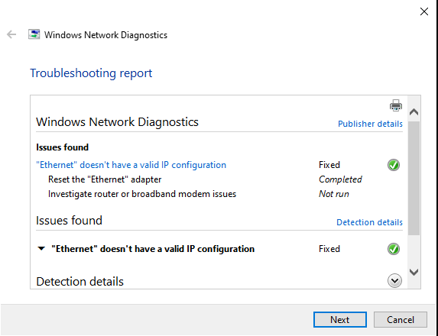Click the "Completed" status text
This screenshot has height=336, width=438.
(340, 179)
